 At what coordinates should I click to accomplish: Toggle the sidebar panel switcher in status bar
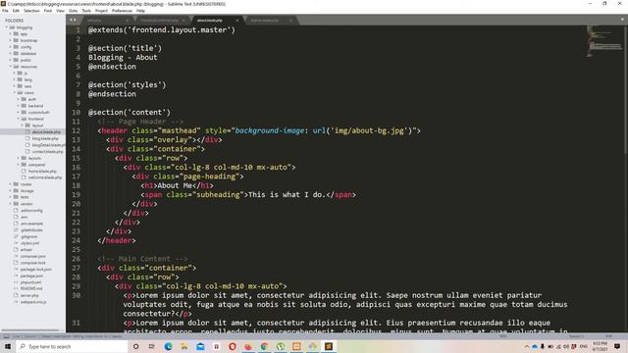click(x=7, y=336)
